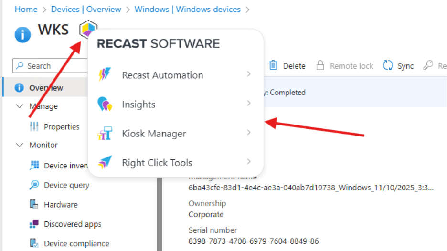Click the serial number 8398-7873 value

[254, 241]
